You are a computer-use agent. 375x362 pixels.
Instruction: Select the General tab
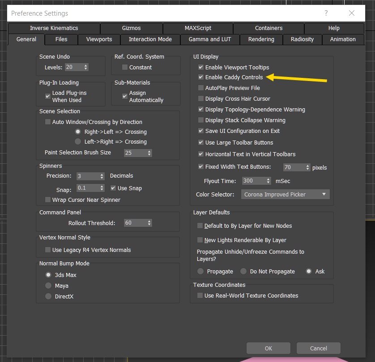coord(26,39)
